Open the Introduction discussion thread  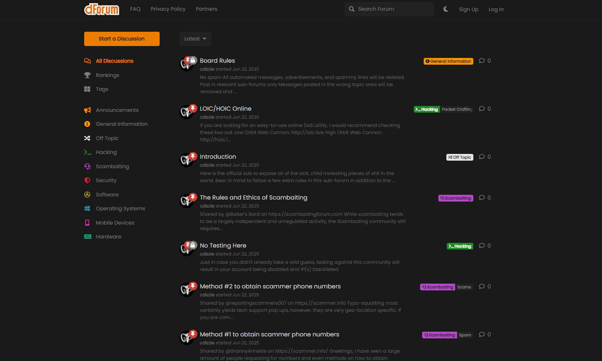[218, 156]
